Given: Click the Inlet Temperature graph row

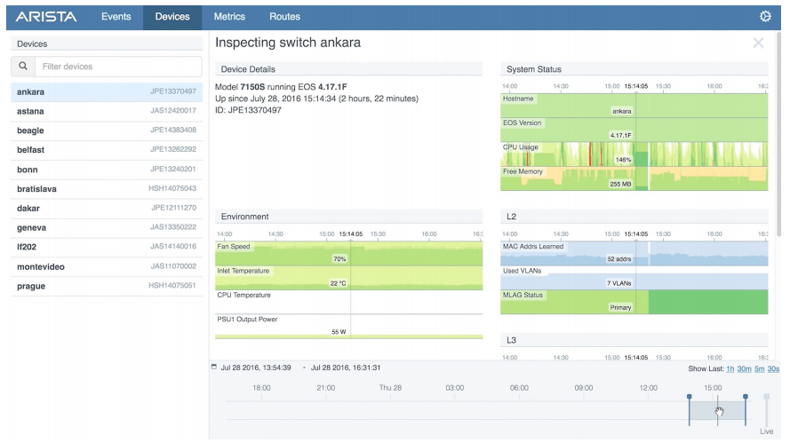Looking at the screenshot, I should tap(348, 278).
